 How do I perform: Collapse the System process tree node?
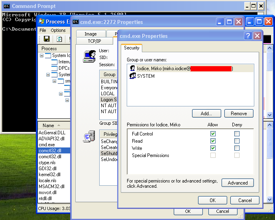pyautogui.click(x=48, y=75)
